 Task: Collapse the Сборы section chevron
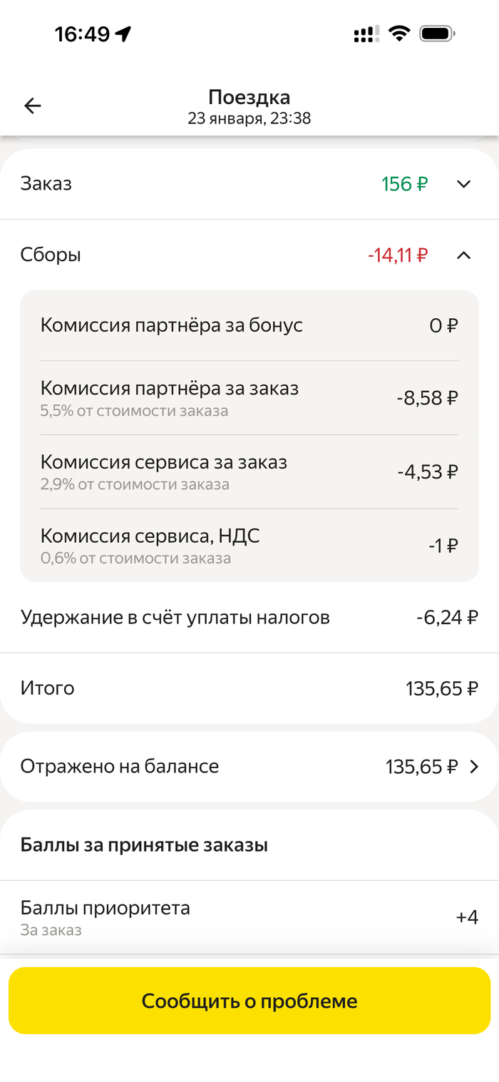(x=463, y=255)
